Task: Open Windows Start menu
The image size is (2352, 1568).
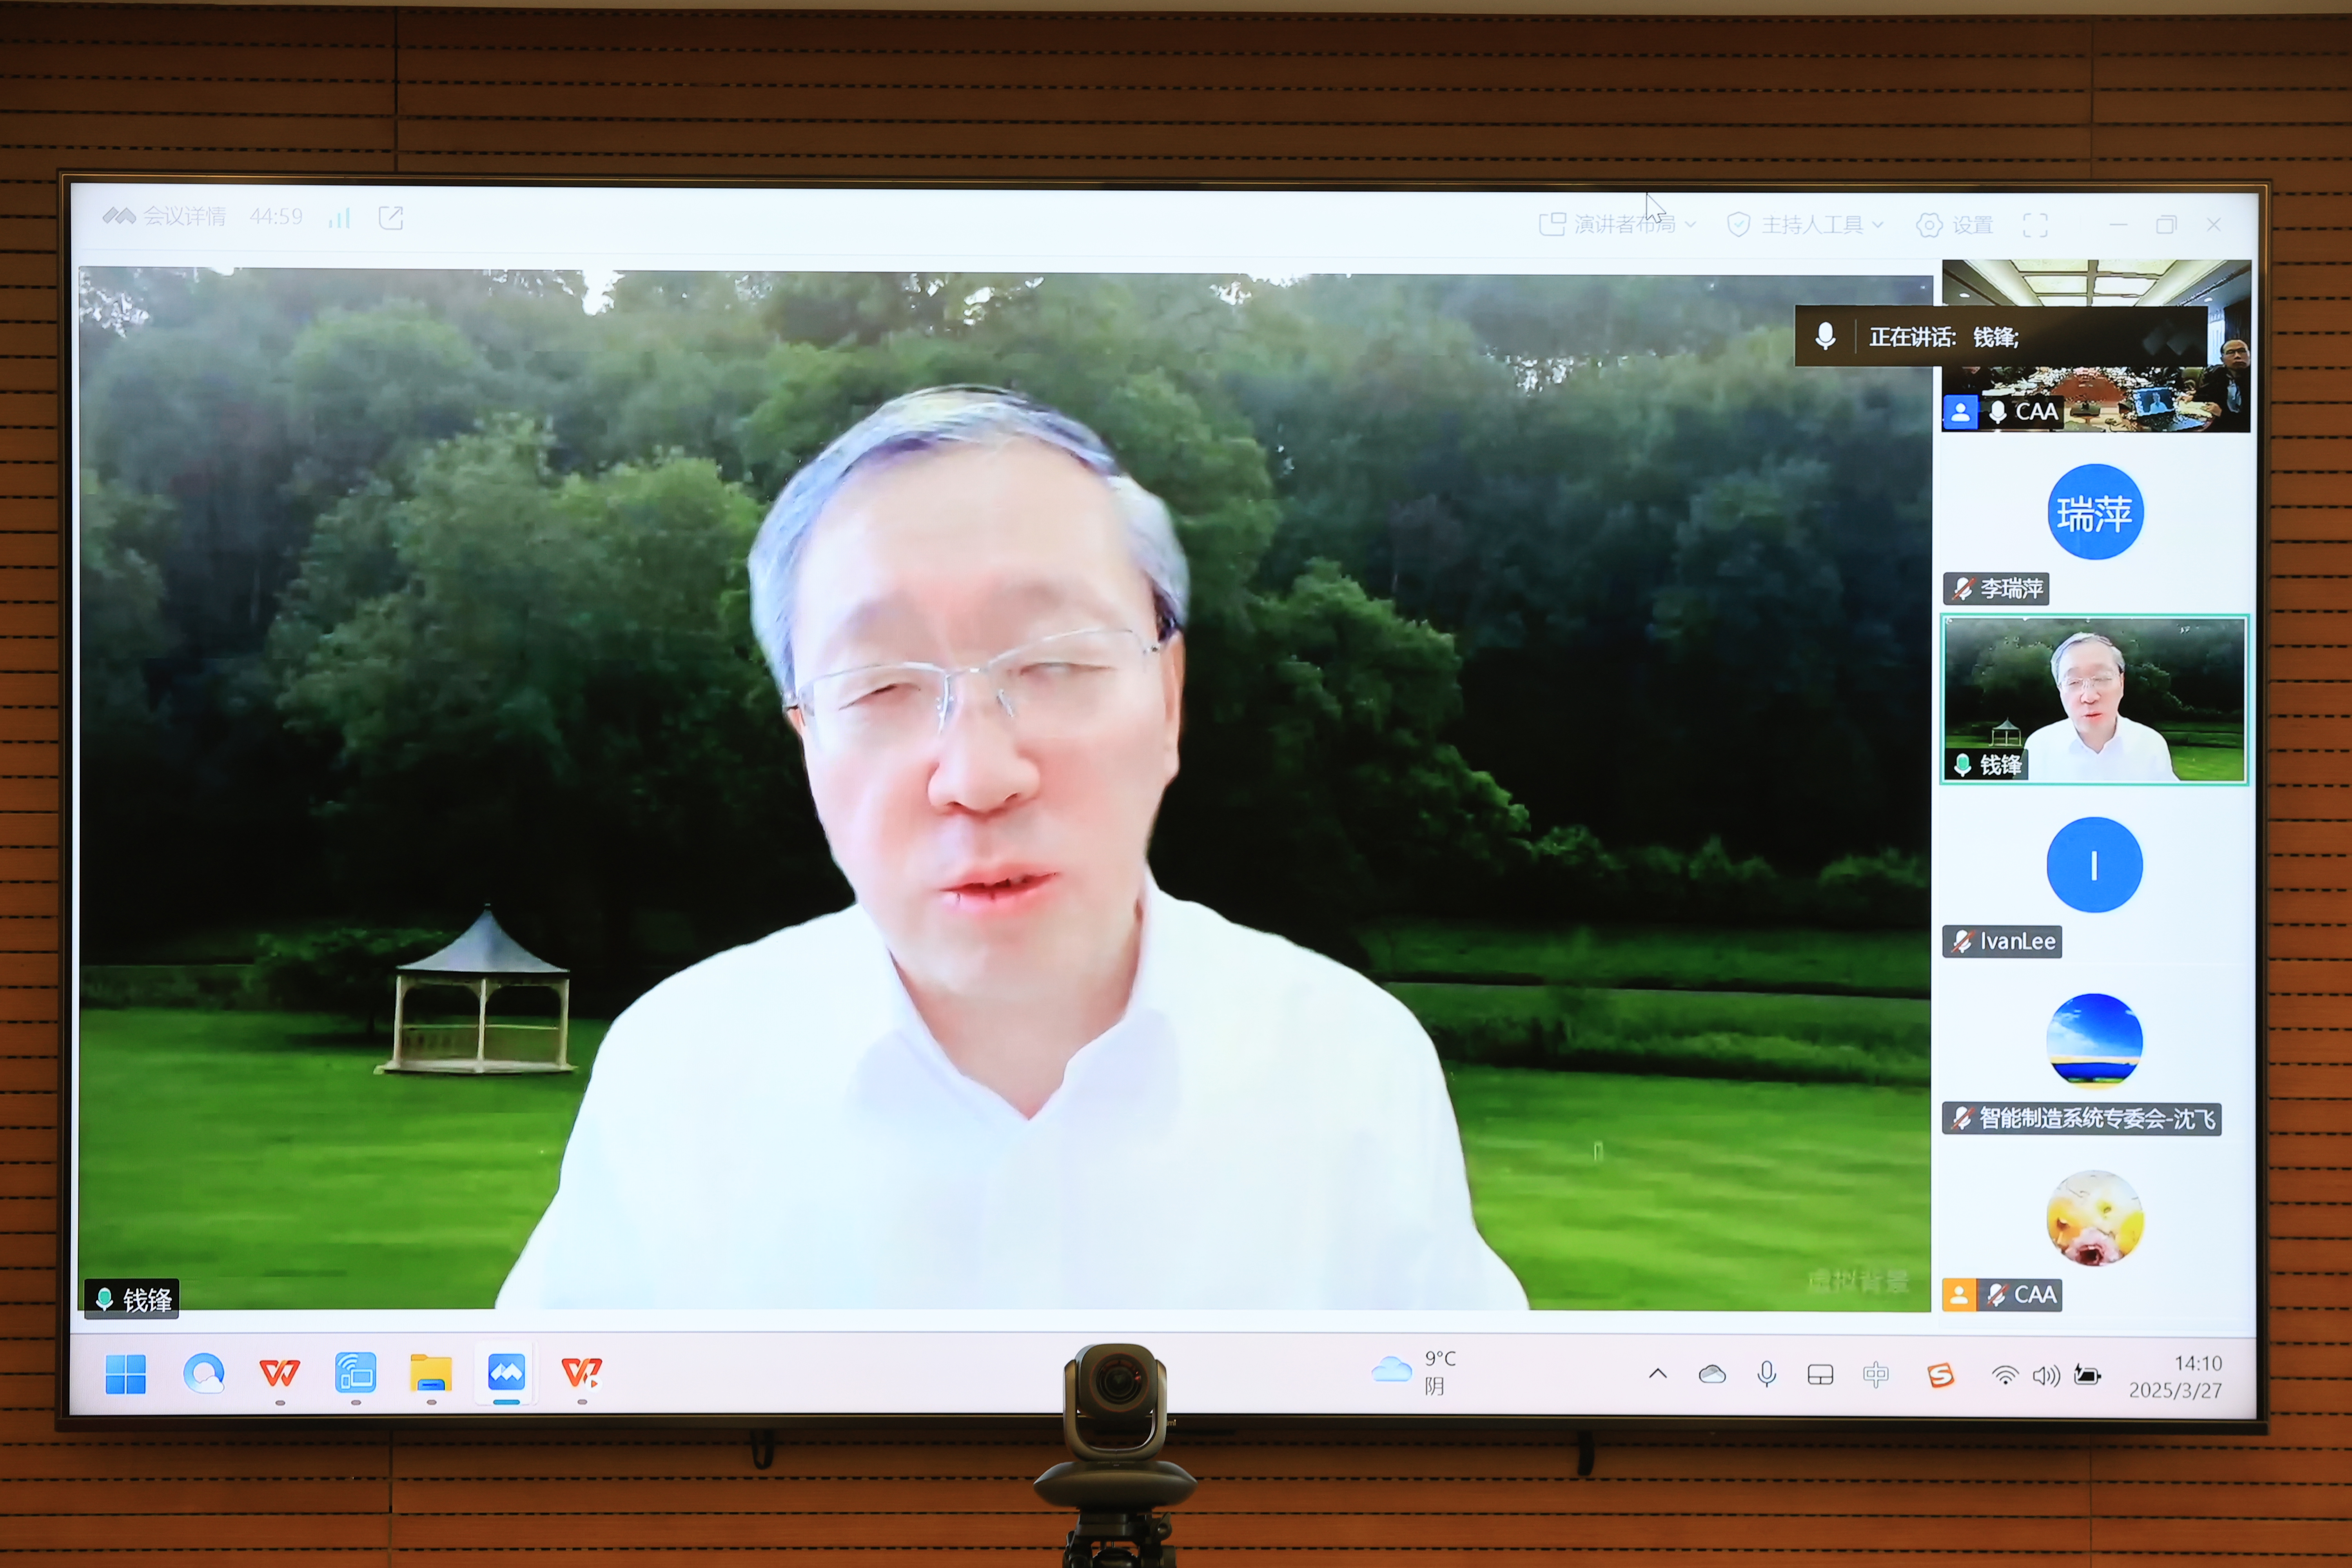Action: coord(126,1374)
